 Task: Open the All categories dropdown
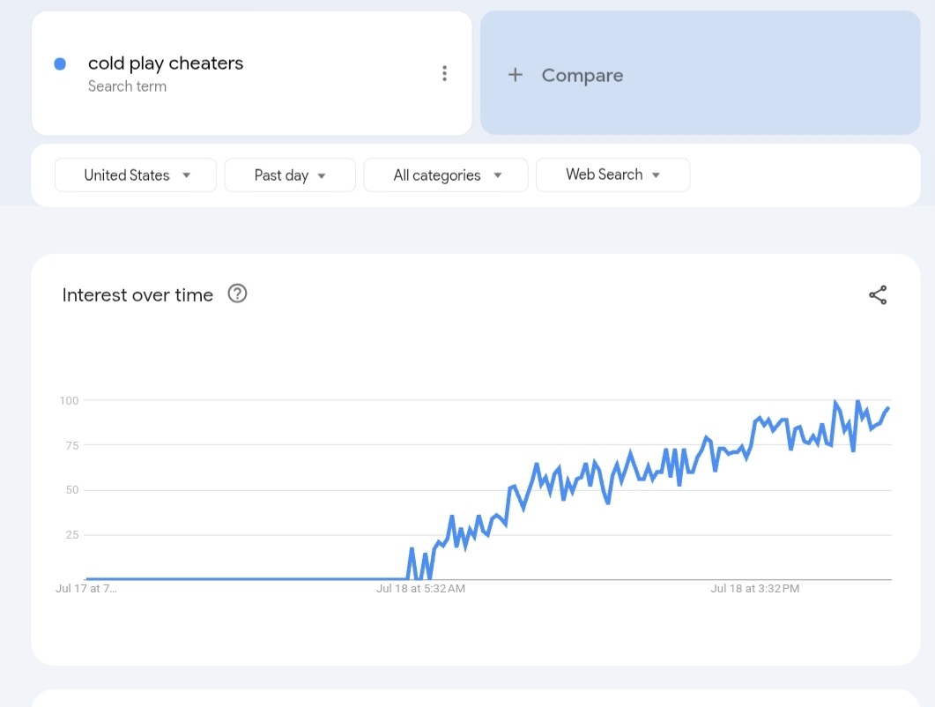click(446, 175)
